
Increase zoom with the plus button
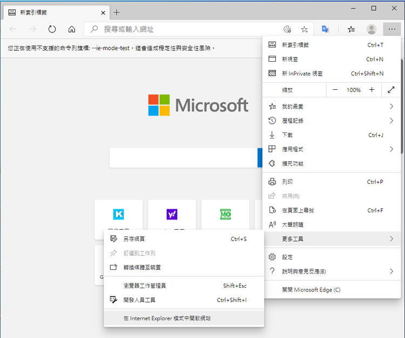(372, 90)
